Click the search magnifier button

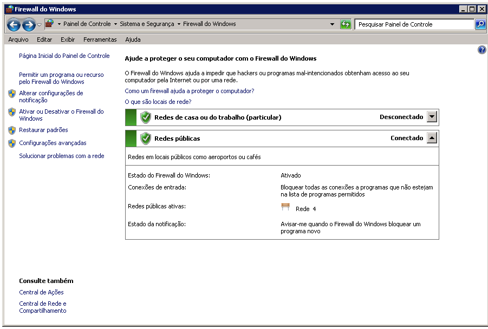(480, 24)
